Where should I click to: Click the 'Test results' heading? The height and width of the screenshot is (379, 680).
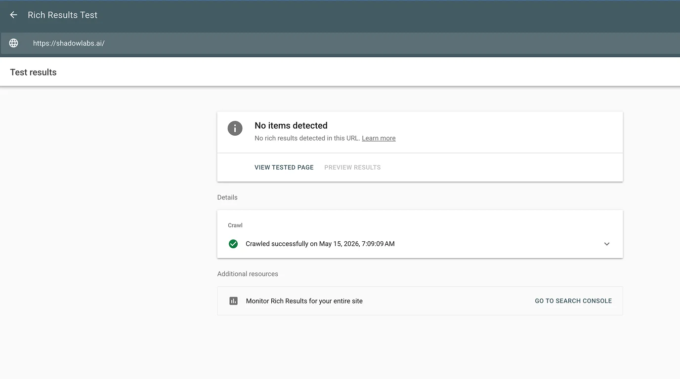click(33, 72)
